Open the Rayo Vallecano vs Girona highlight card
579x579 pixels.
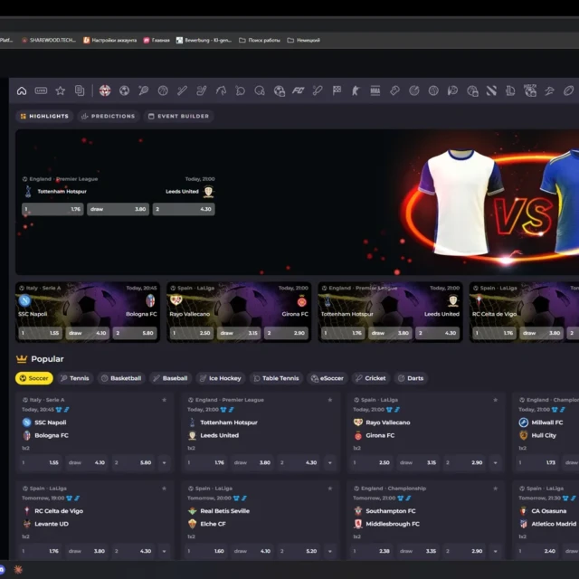click(x=239, y=312)
